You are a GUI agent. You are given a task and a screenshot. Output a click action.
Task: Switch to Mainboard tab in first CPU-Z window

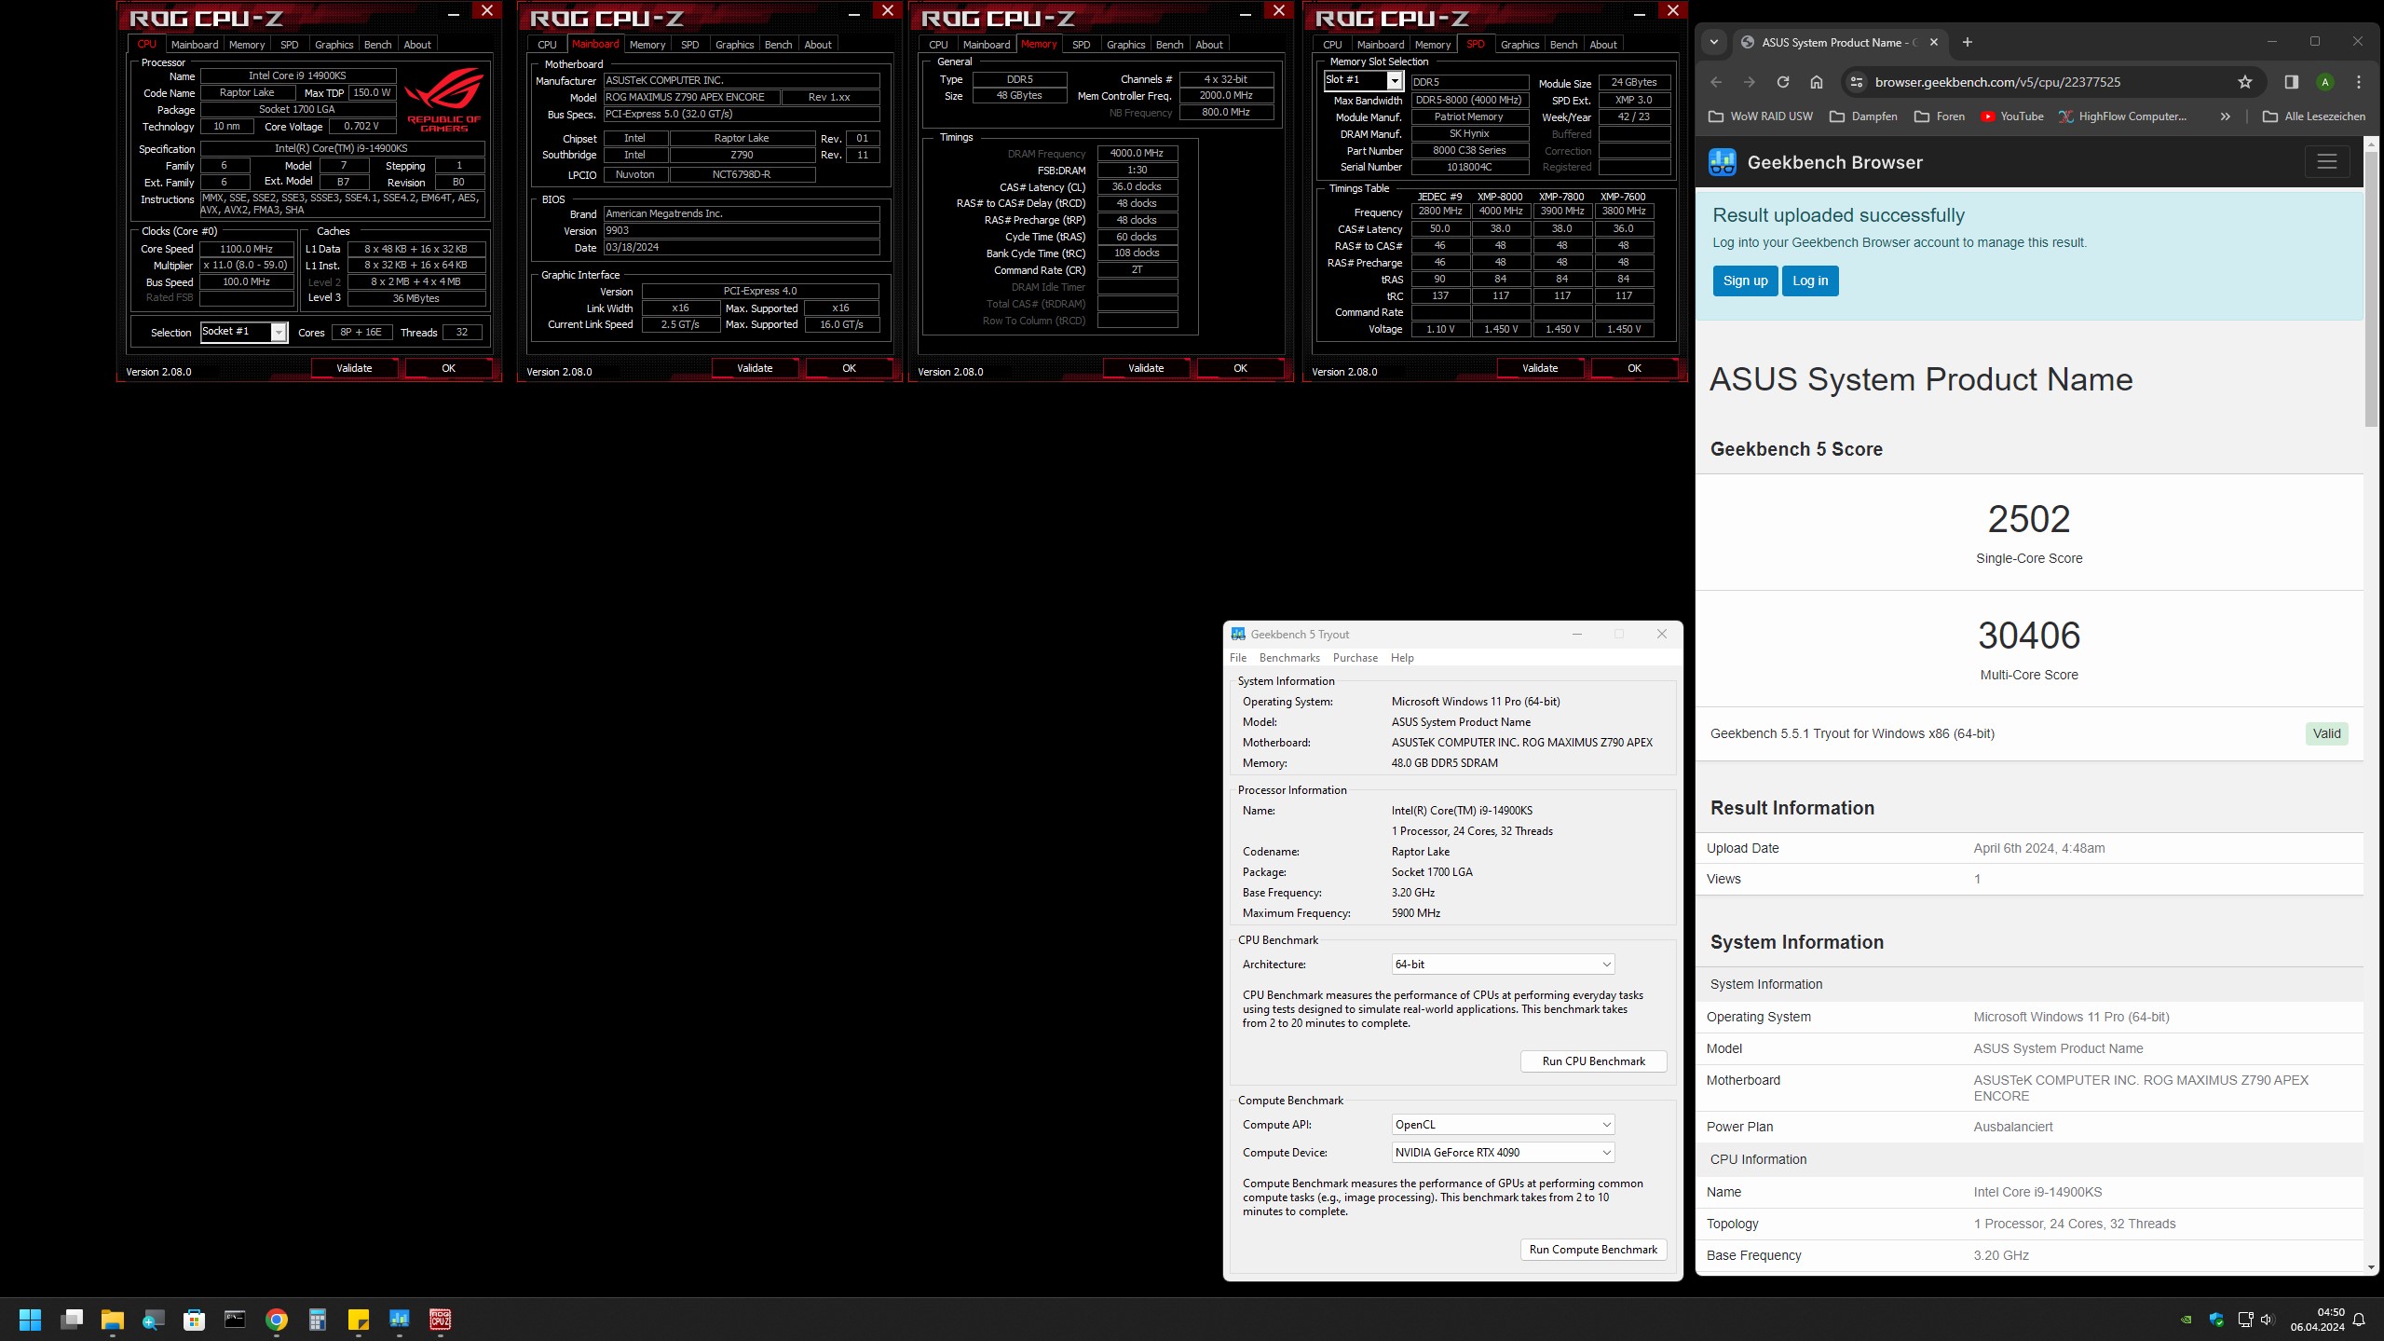click(195, 45)
